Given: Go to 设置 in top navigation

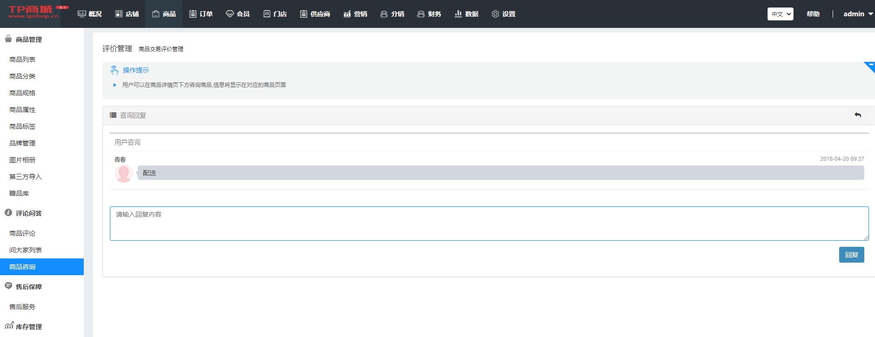Looking at the screenshot, I should (504, 14).
